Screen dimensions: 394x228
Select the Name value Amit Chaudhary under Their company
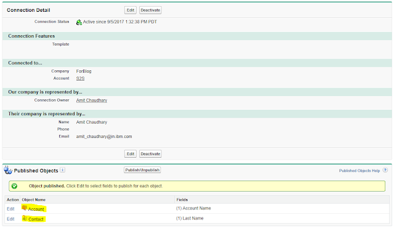click(92, 122)
